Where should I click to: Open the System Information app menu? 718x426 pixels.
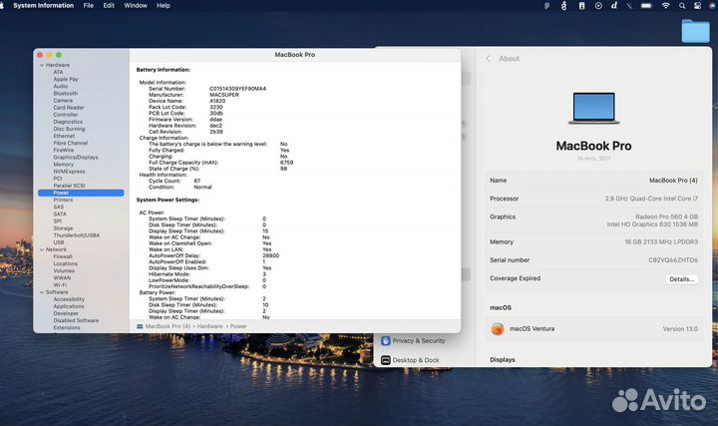[x=44, y=6]
